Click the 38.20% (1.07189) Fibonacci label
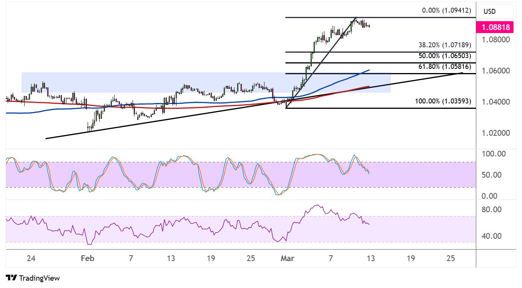The image size is (522, 288). click(x=445, y=45)
